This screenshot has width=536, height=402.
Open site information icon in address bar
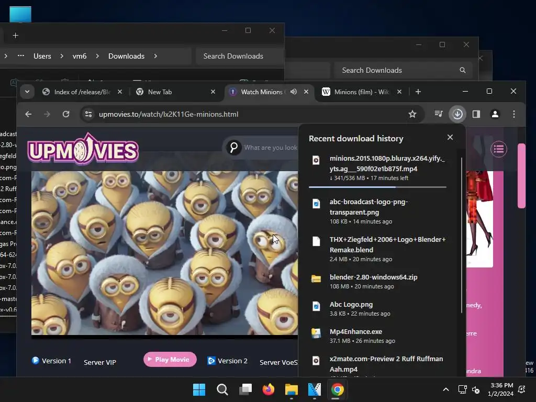[88, 114]
